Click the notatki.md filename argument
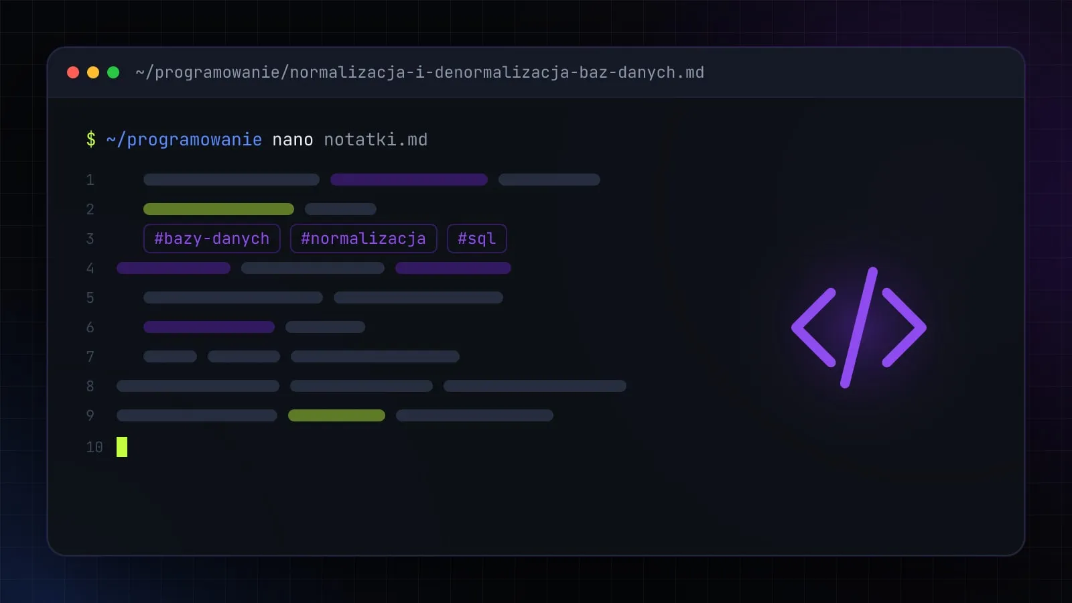The image size is (1072, 603). point(376,139)
